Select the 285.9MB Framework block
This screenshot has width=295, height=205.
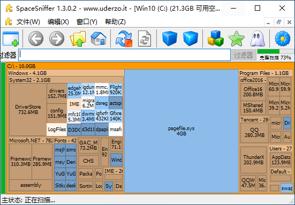pyautogui.click(x=42, y=161)
